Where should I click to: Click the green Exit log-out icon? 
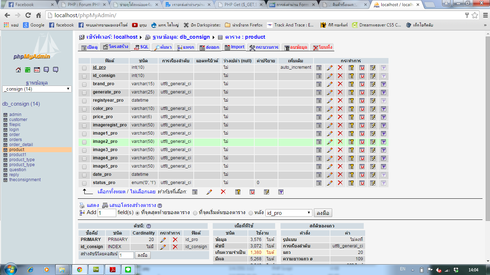click(28, 70)
